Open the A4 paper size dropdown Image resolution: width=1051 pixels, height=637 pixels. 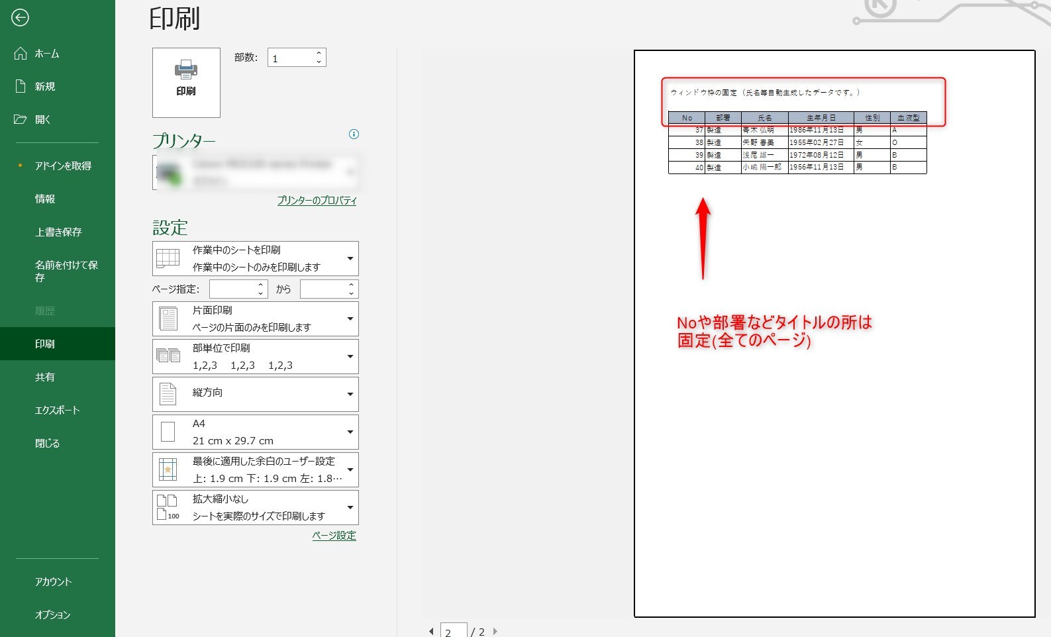(256, 432)
